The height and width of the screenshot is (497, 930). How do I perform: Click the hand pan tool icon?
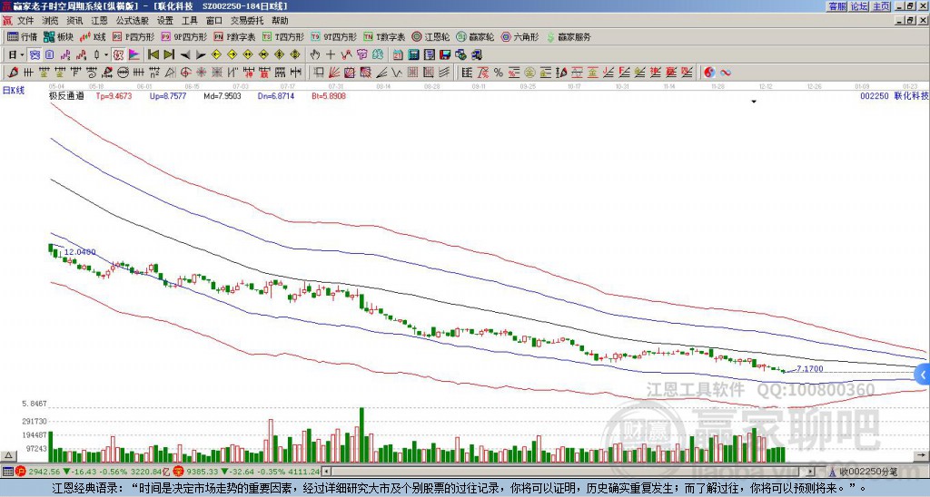coord(315,54)
